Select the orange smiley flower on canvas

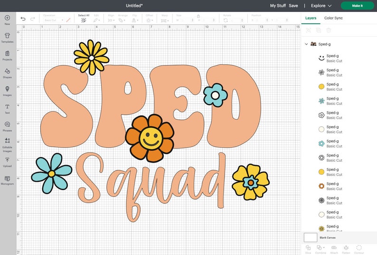[150, 138]
